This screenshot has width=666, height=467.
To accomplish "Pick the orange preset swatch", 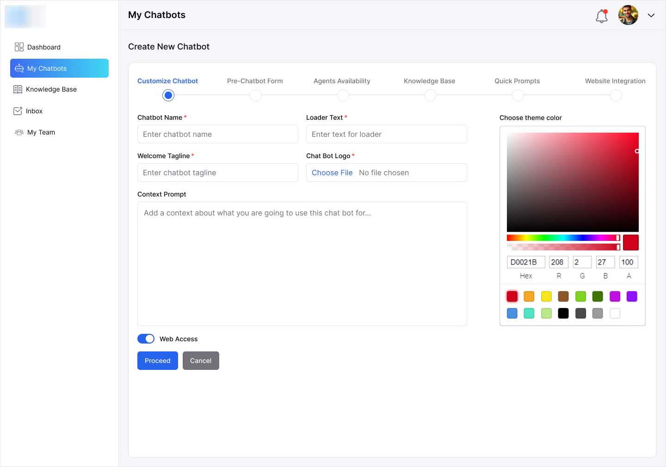I will click(529, 296).
